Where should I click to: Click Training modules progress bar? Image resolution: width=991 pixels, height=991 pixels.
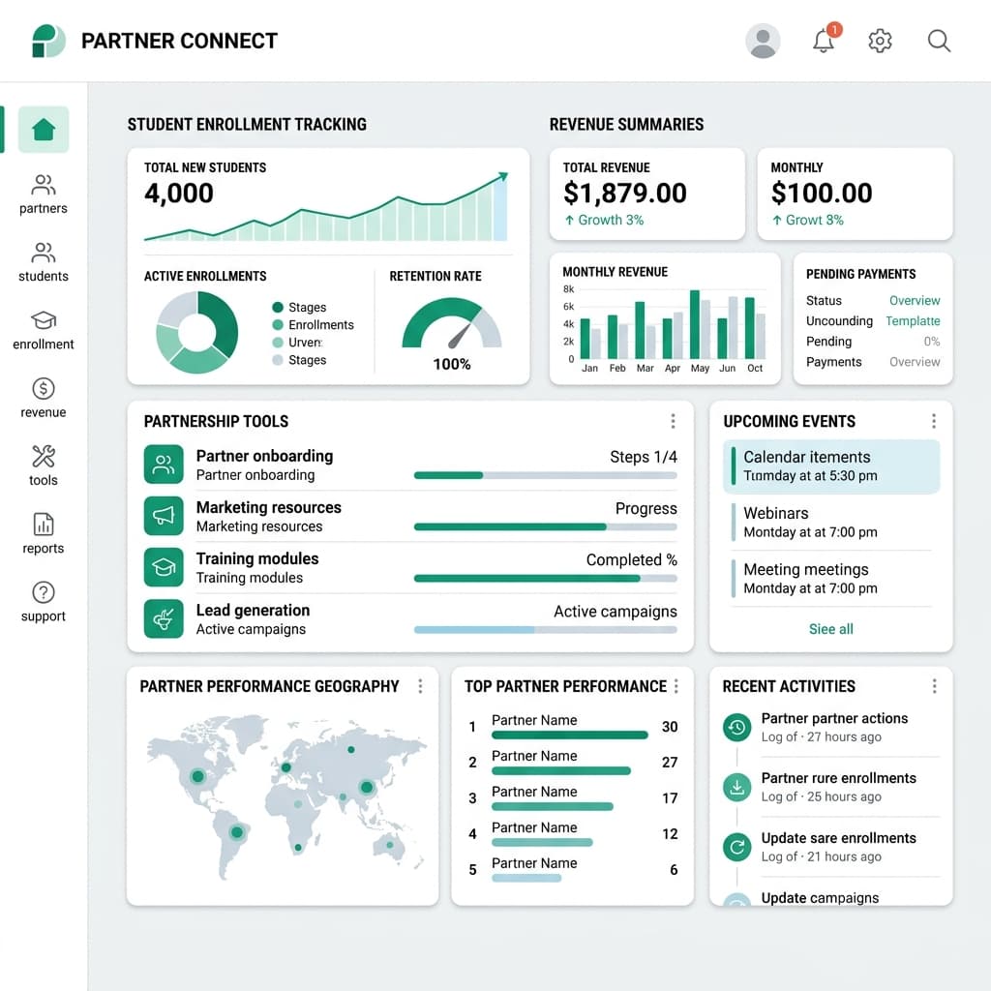click(x=546, y=579)
